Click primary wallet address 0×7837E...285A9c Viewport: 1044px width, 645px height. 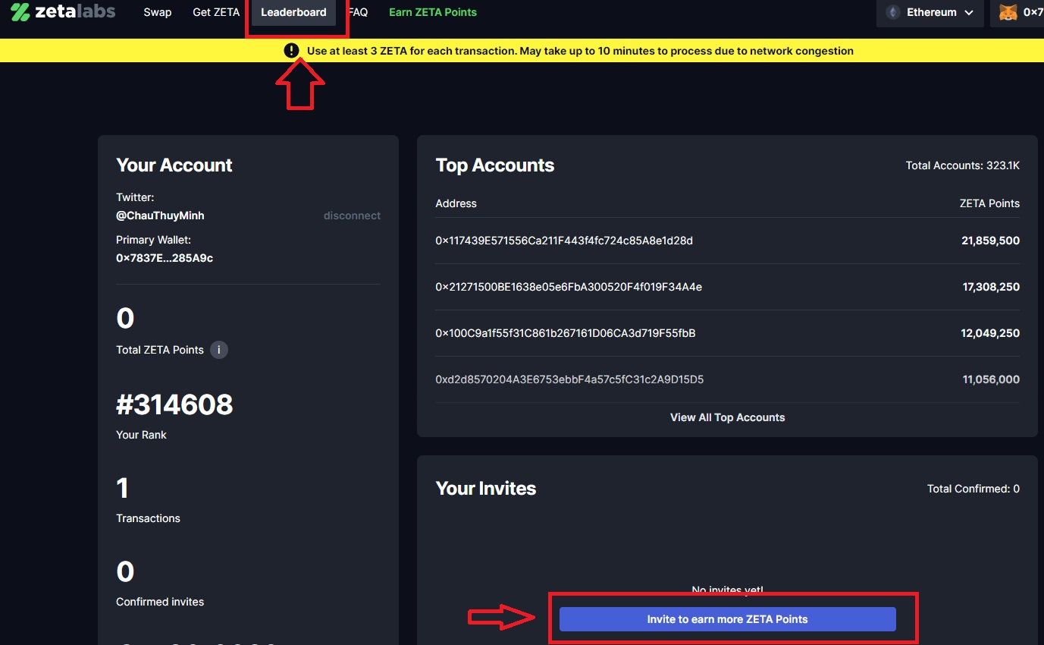pos(165,258)
